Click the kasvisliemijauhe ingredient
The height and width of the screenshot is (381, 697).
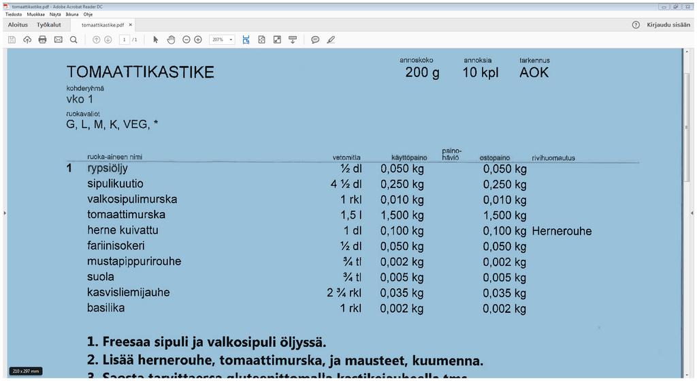point(129,292)
